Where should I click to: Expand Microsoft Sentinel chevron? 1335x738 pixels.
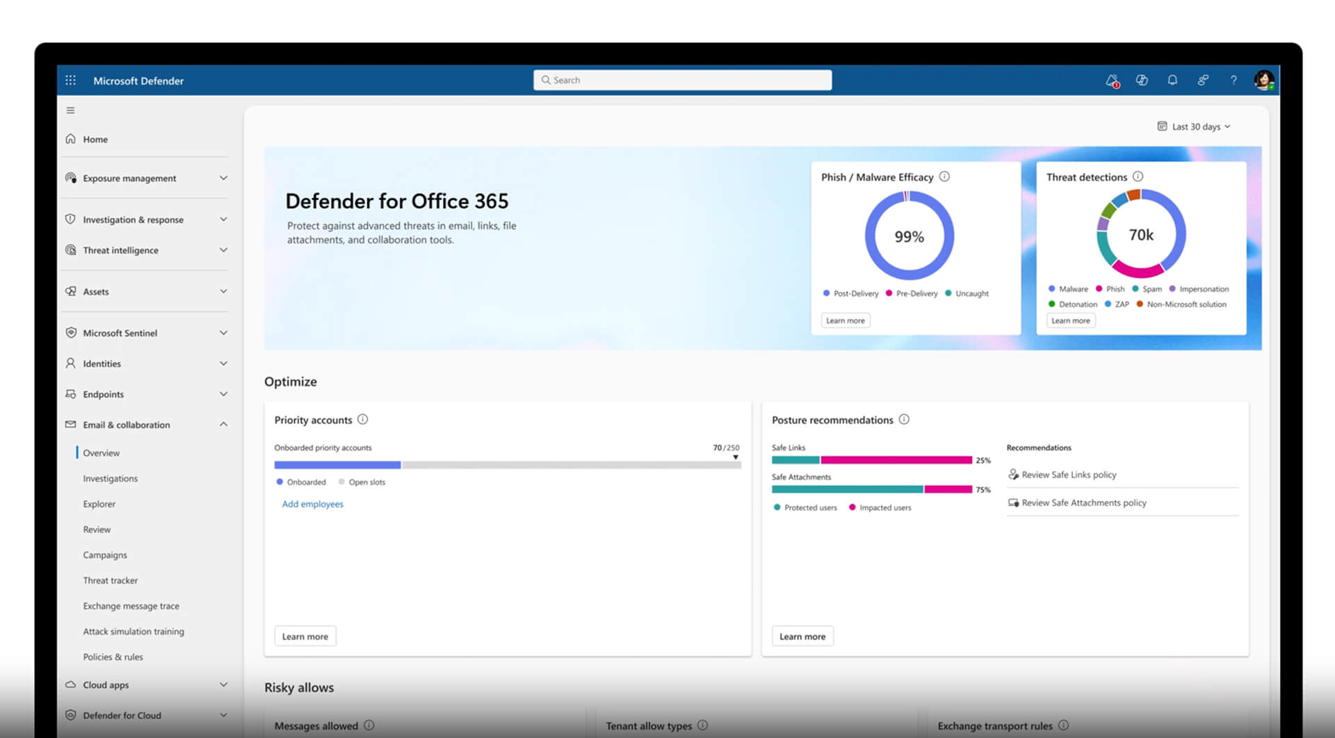(223, 332)
